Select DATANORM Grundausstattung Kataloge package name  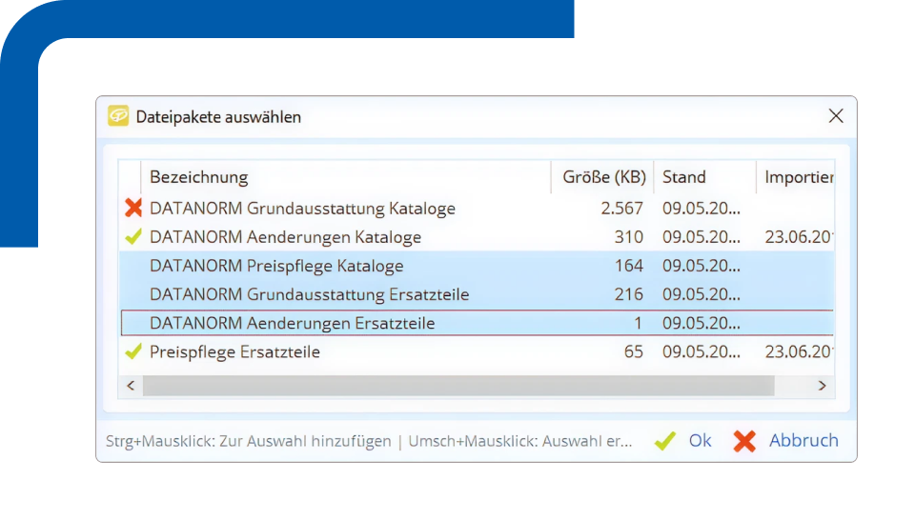pyautogui.click(x=302, y=208)
